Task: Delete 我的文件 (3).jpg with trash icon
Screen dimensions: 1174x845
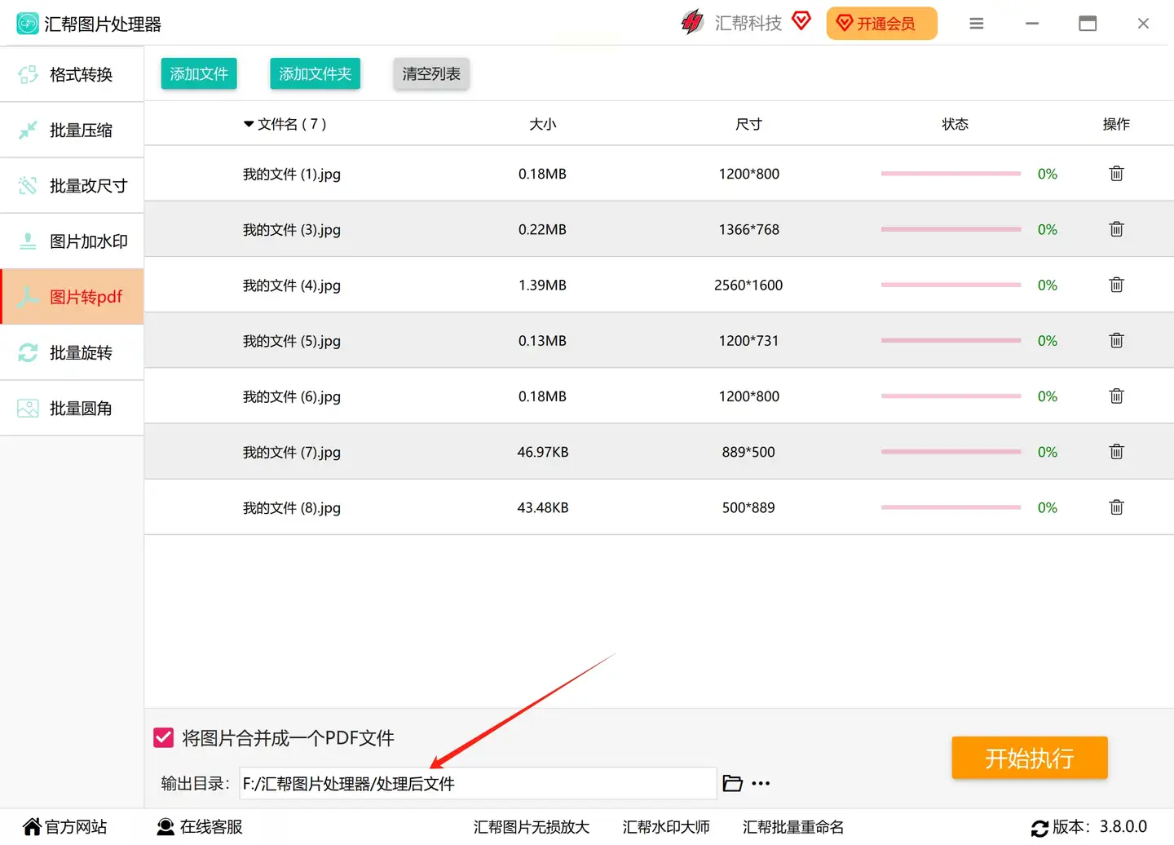Action: coord(1116,228)
